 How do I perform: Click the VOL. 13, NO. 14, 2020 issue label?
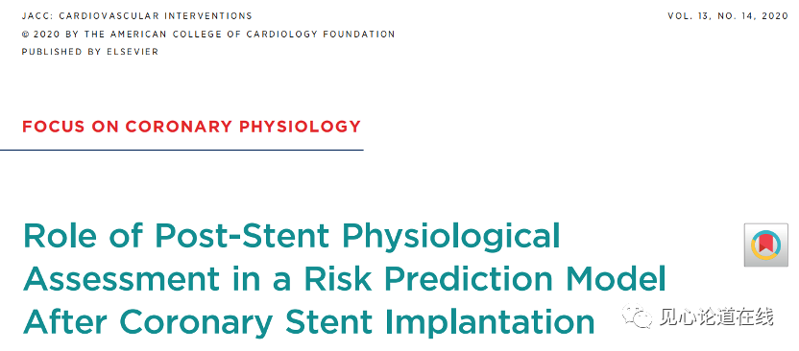tap(728, 15)
